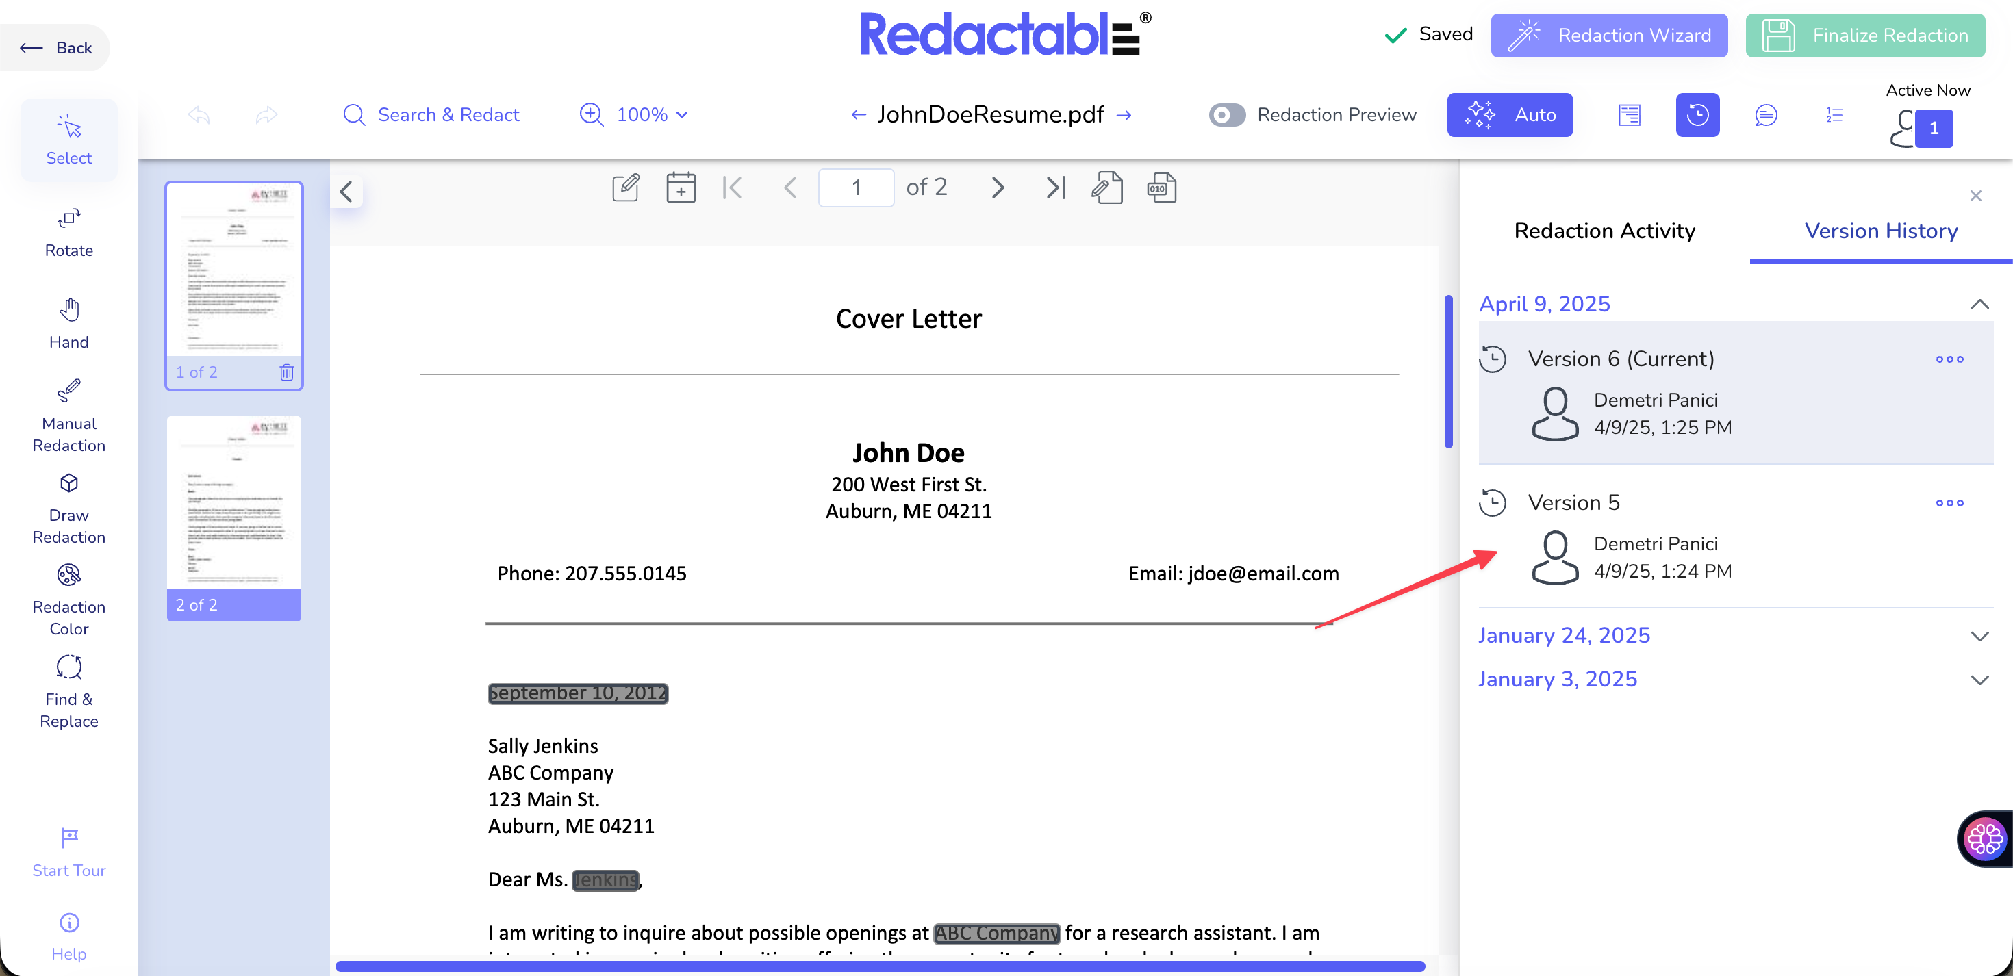
Task: Select the Select tool in sidebar
Action: coord(68,141)
